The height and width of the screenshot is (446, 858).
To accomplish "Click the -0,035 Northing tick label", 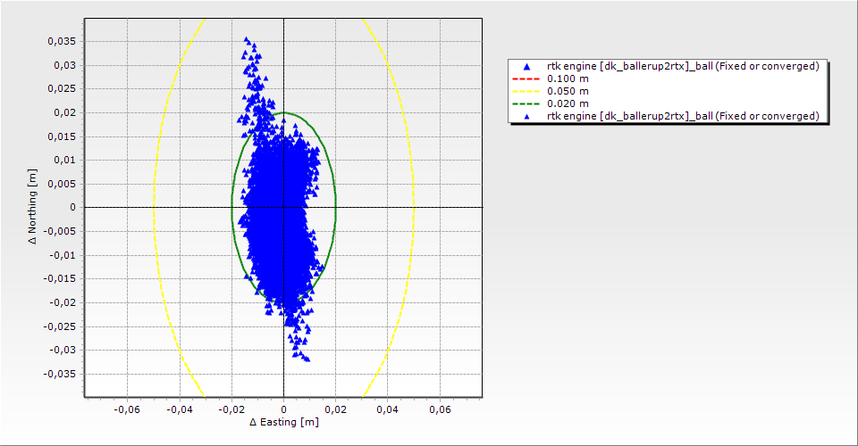I will tap(60, 374).
